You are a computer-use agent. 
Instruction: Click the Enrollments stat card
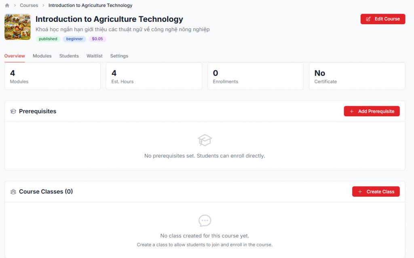255,76
